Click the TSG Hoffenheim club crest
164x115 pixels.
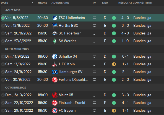55,18
